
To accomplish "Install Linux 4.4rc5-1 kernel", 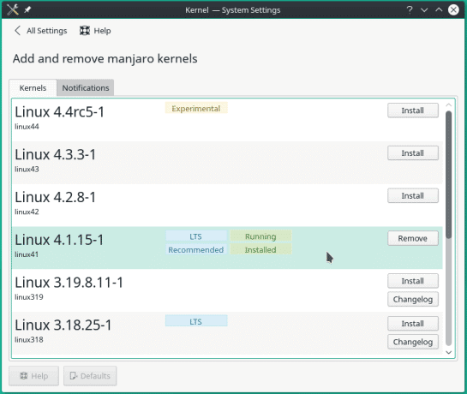I will 413,110.
